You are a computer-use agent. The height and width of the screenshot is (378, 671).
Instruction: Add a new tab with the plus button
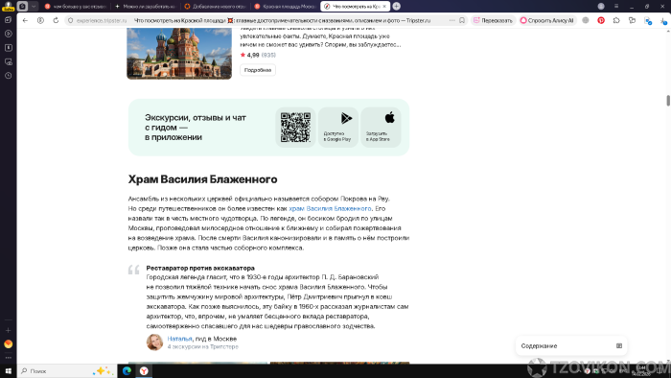tap(396, 6)
